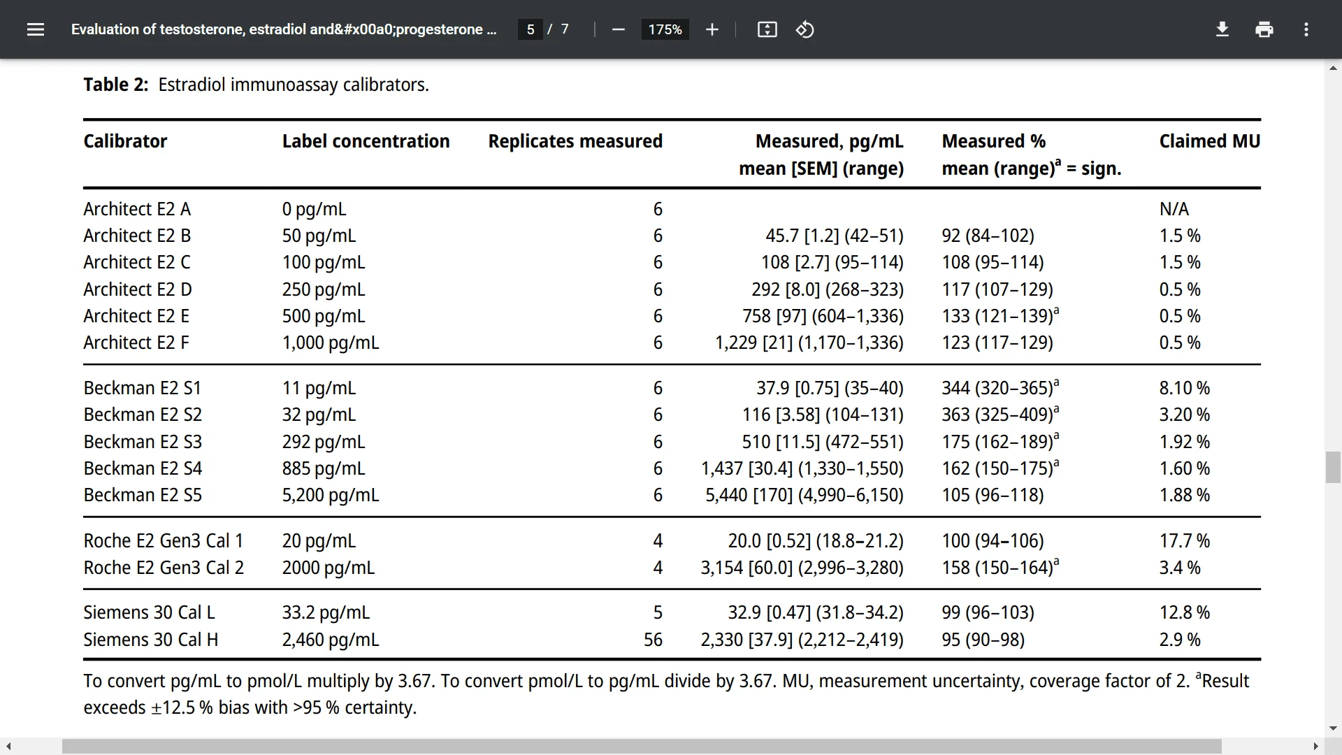1342x755 pixels.
Task: Click claimed MU value '12.8 %'
Action: tap(1184, 612)
